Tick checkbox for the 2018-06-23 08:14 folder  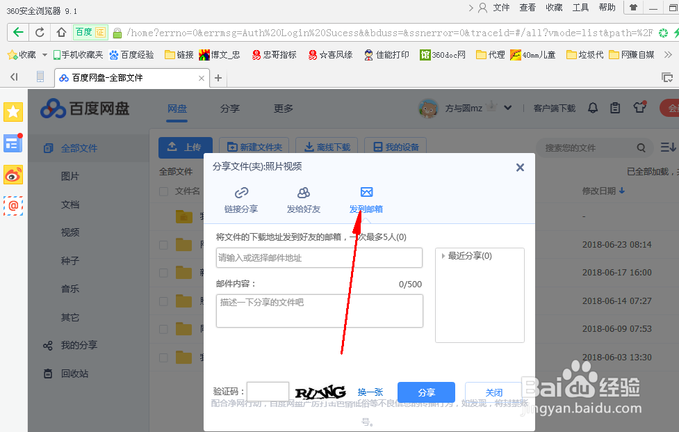point(164,245)
